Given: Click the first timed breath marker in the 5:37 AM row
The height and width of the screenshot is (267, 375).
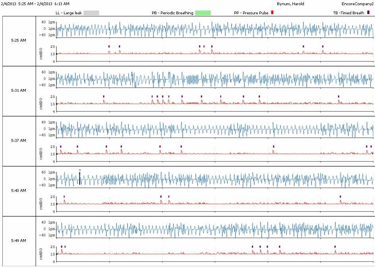Looking at the screenshot, I should 61,146.
